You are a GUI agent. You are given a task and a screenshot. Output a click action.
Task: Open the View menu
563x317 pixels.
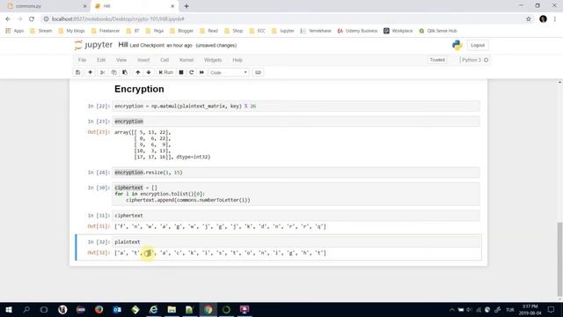pos(121,60)
